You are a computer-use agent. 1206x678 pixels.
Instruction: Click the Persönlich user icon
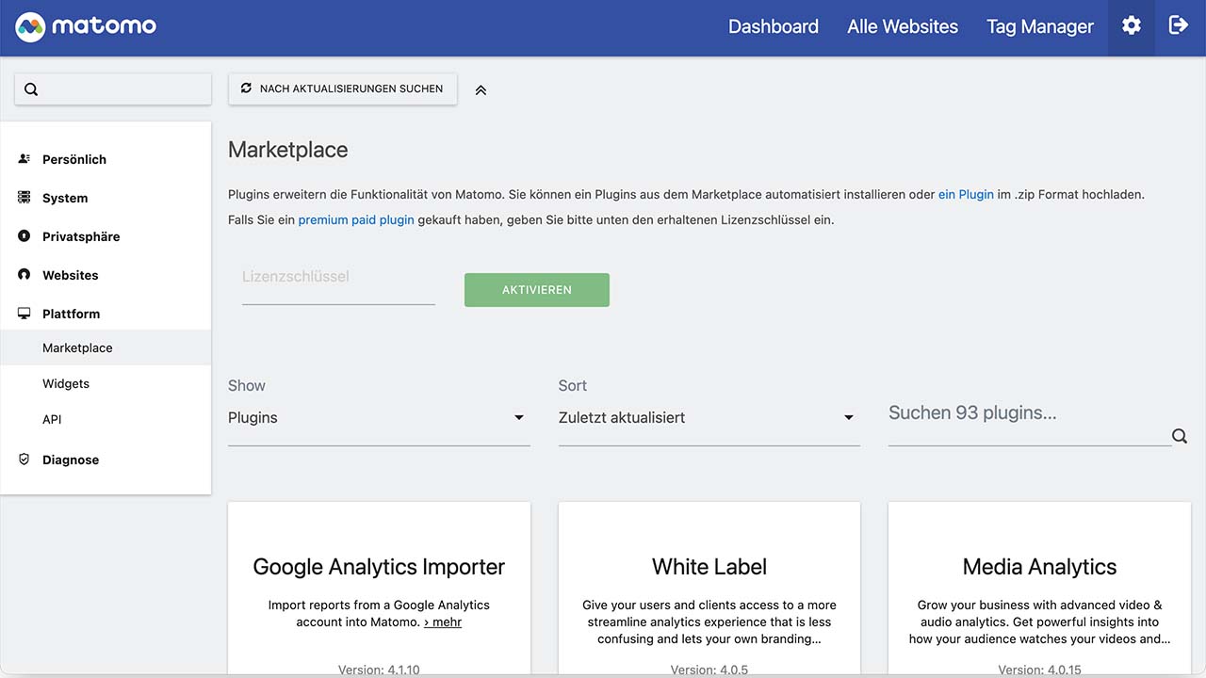pos(24,159)
